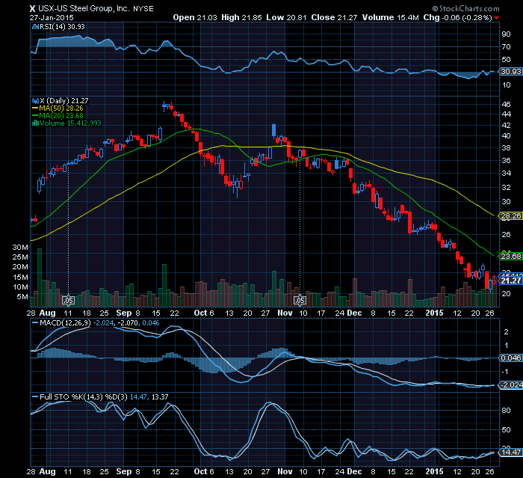Viewport: 523px width, 478px height.
Task: Click the High 21.85 value in header
Action: 241,18
